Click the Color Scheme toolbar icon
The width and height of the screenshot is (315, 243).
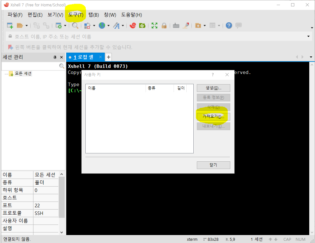(x=87, y=26)
